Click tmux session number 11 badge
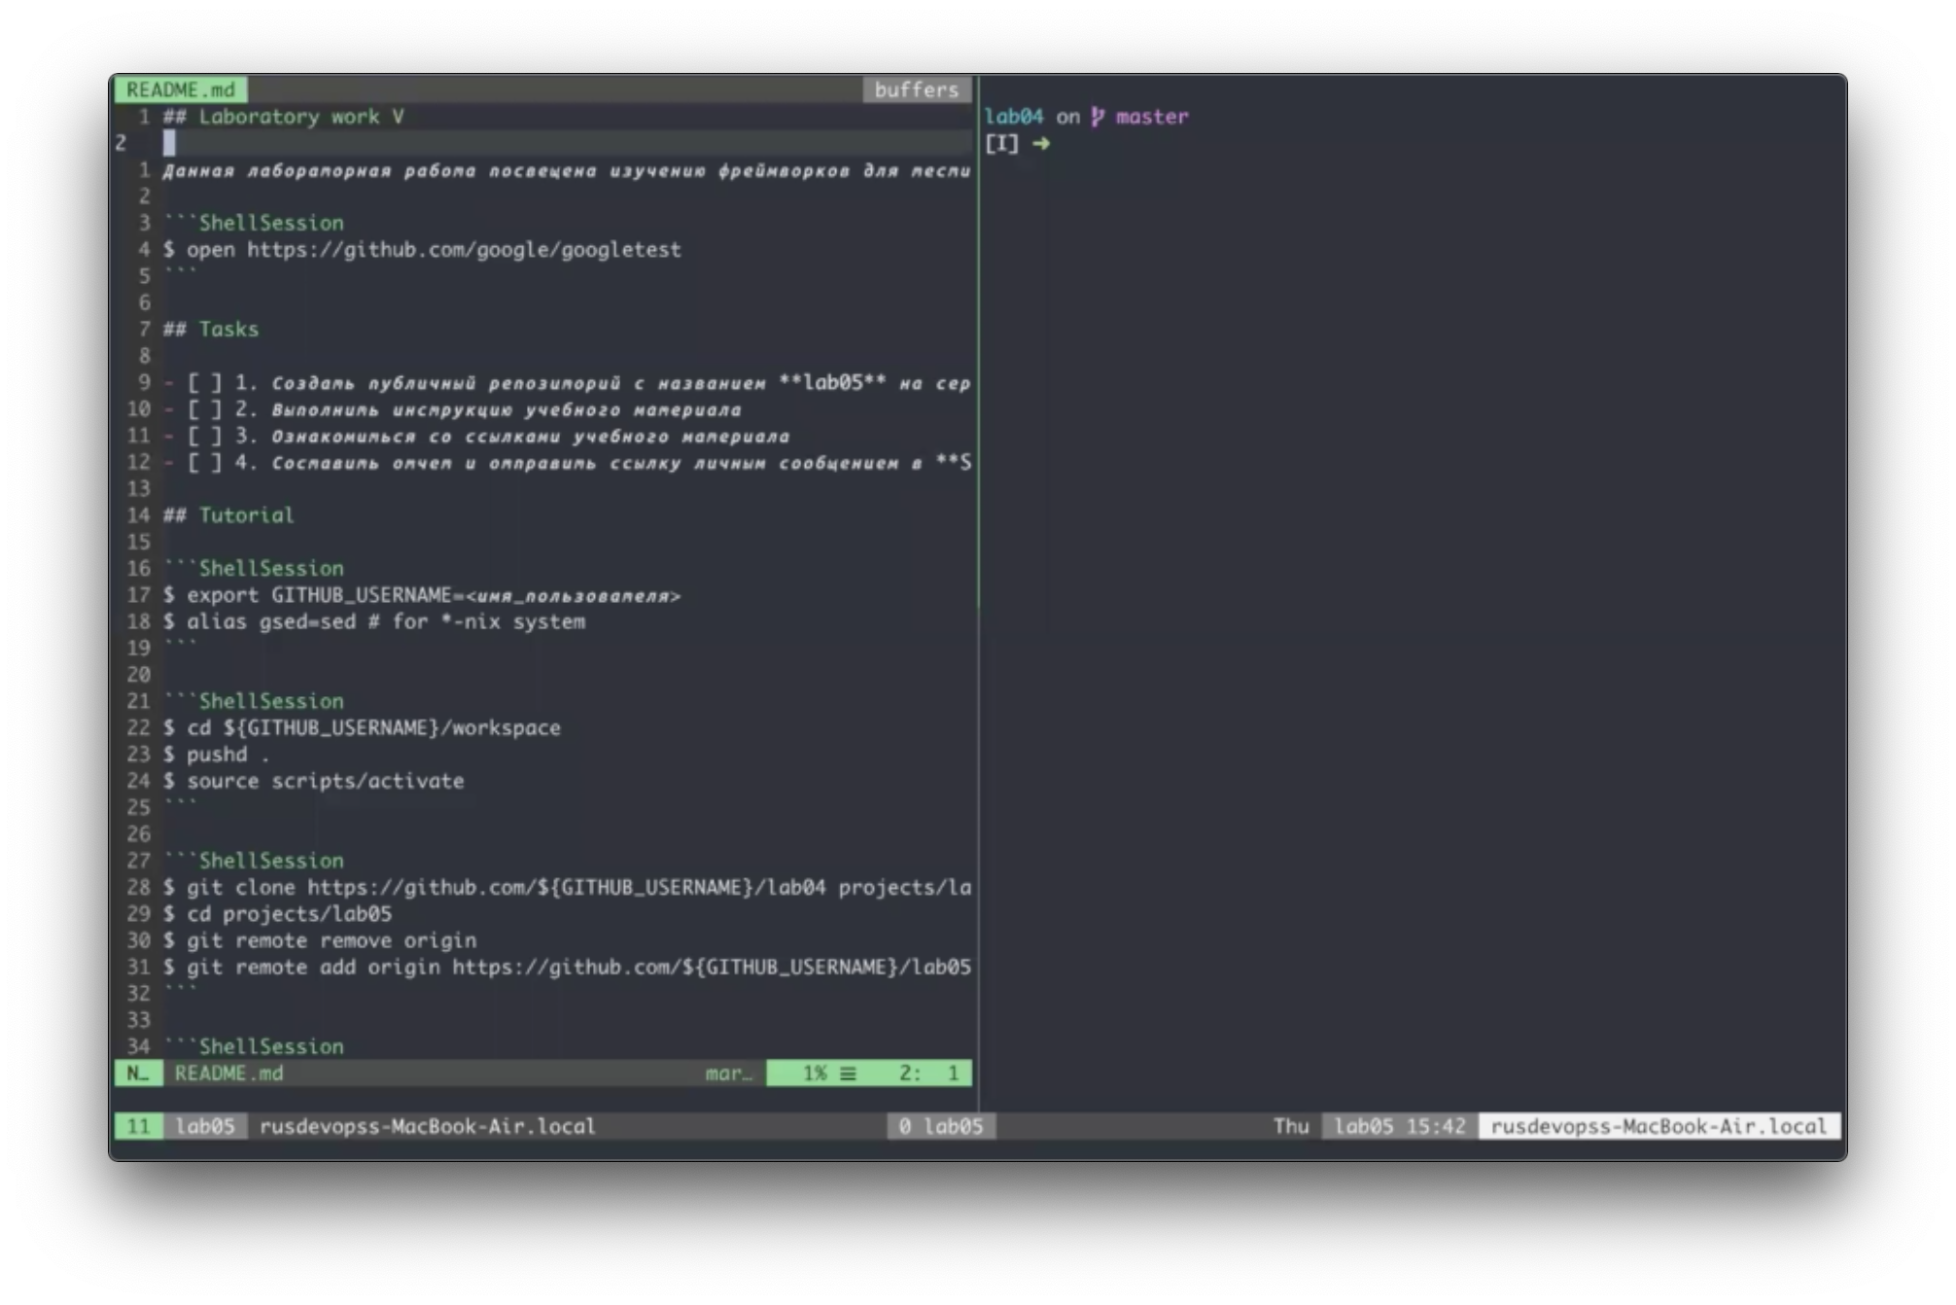Viewport: 1956px width, 1305px height. (138, 1126)
